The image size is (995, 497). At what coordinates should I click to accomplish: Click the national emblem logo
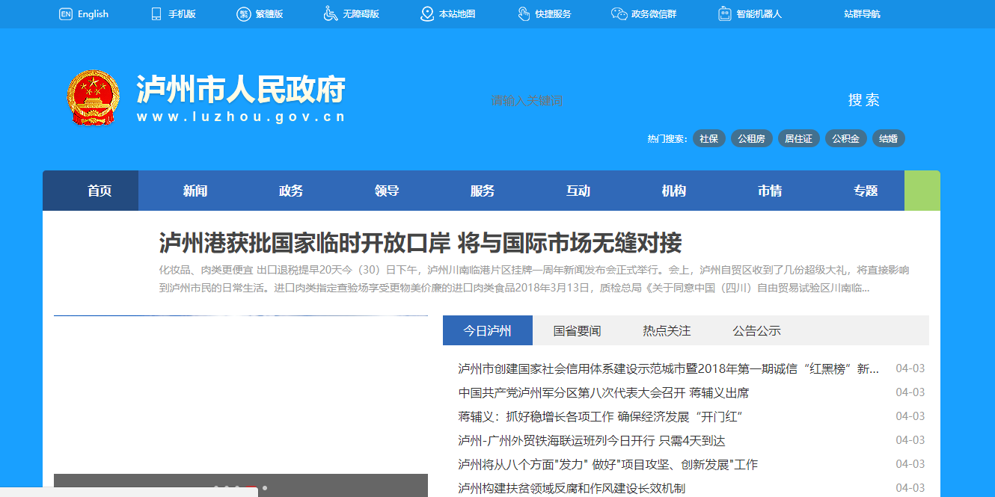click(93, 99)
